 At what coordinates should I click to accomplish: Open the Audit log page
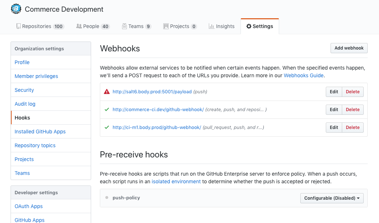pos(51,104)
